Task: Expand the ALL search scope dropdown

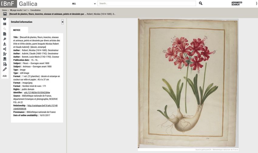Action: coord(84,4)
